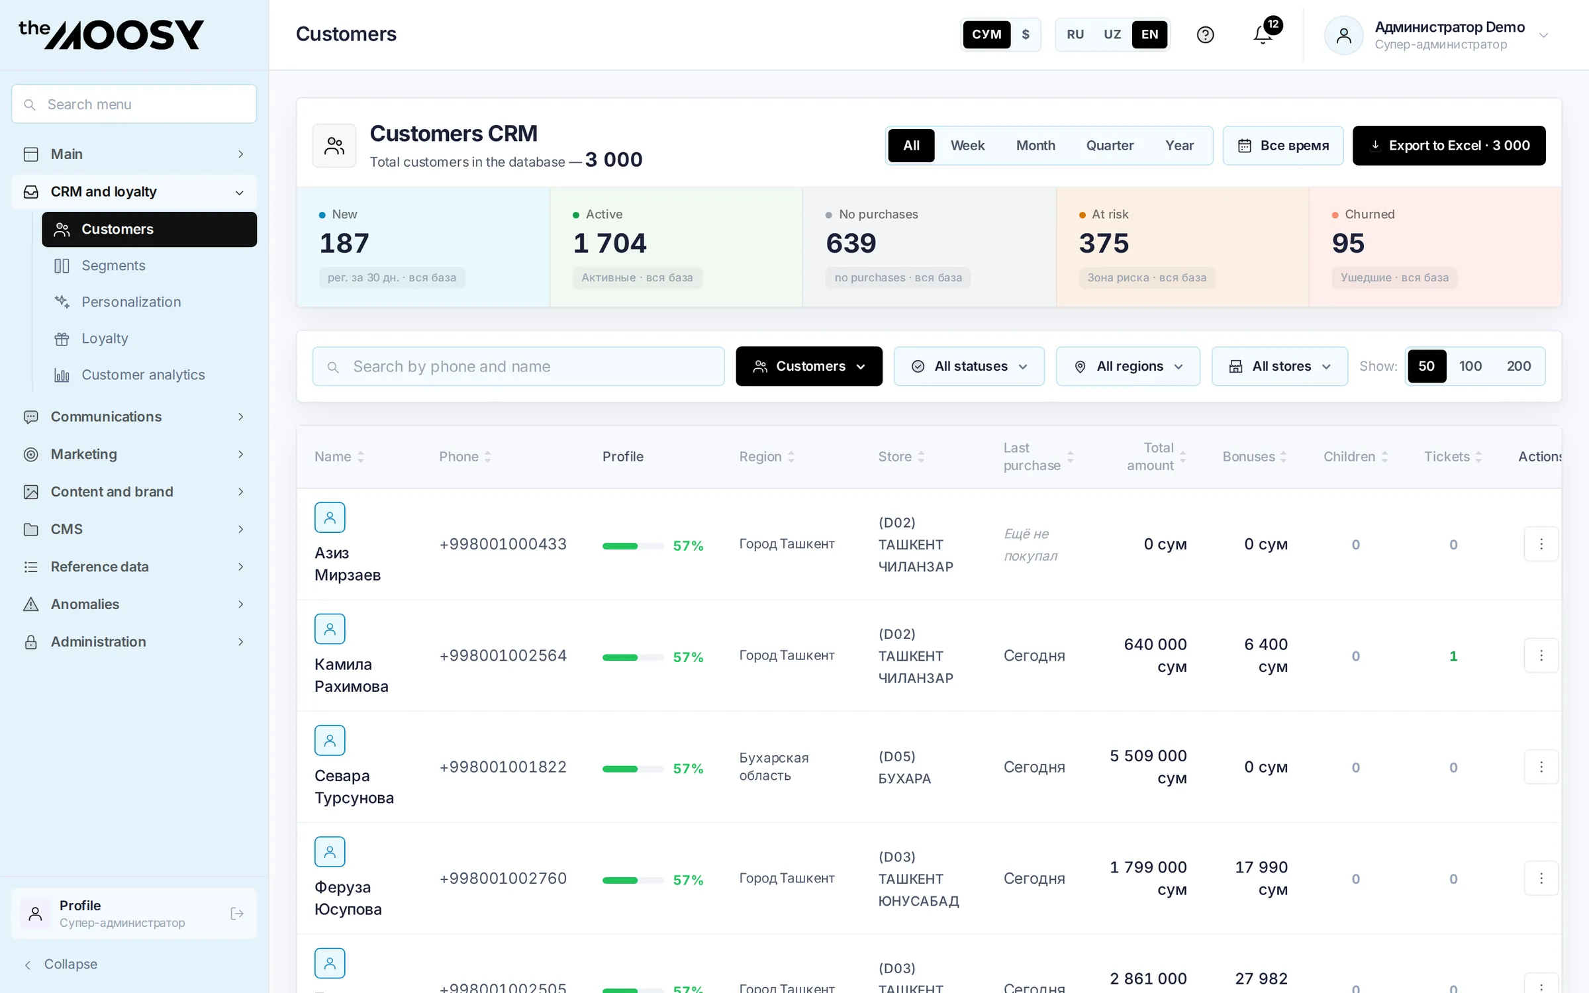This screenshot has height=993, width=1589.
Task: Click the Customers CRM people icon
Action: tap(334, 146)
